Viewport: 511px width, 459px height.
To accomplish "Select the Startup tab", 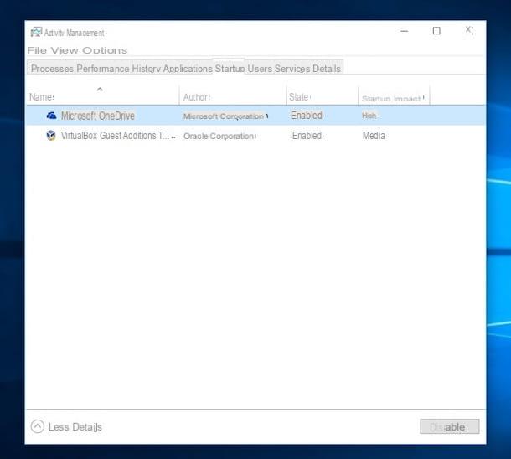I will tap(230, 69).
